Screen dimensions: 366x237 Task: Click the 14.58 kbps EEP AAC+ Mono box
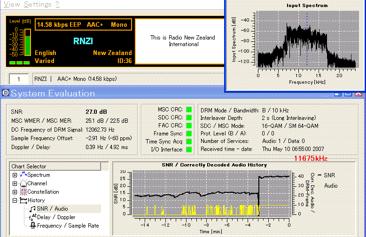point(83,25)
